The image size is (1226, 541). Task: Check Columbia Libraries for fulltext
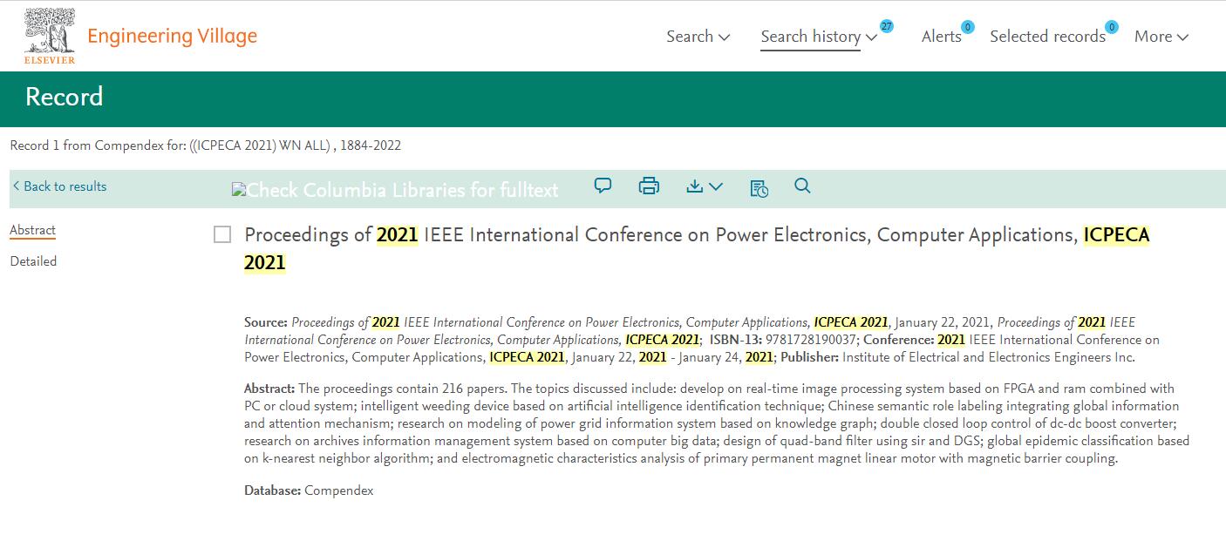point(394,189)
